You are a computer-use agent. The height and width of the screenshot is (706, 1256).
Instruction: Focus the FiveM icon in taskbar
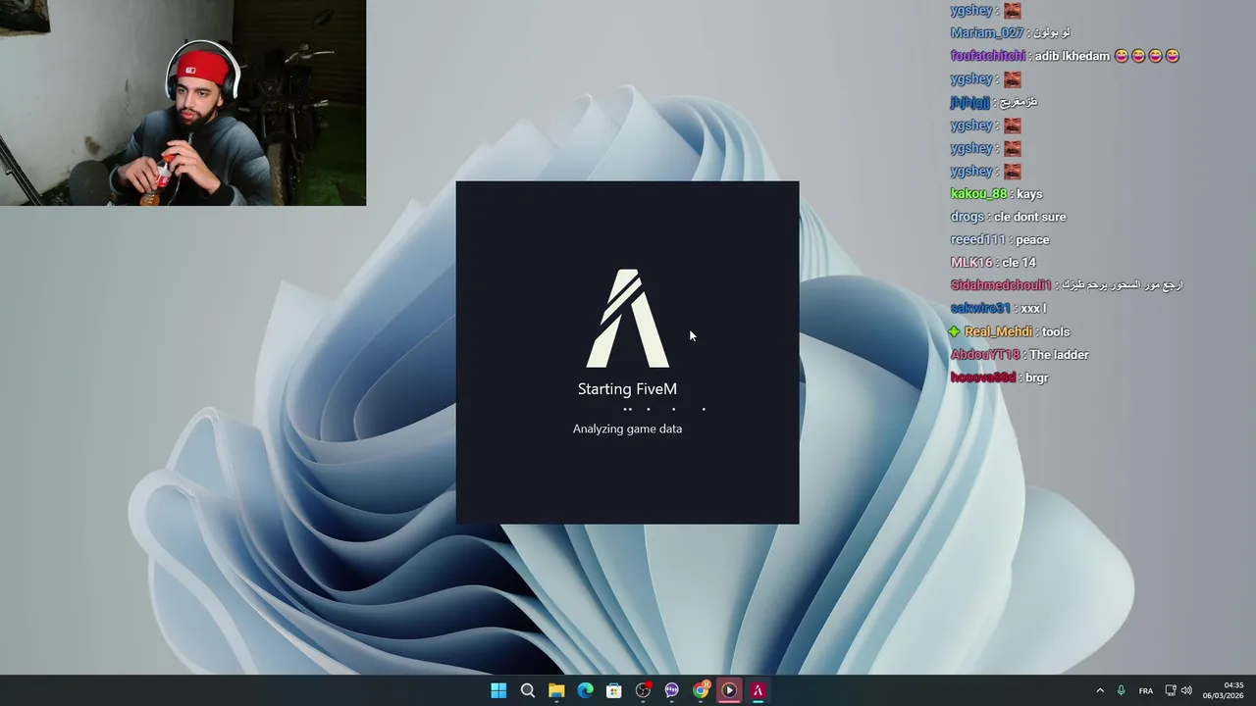tap(758, 690)
